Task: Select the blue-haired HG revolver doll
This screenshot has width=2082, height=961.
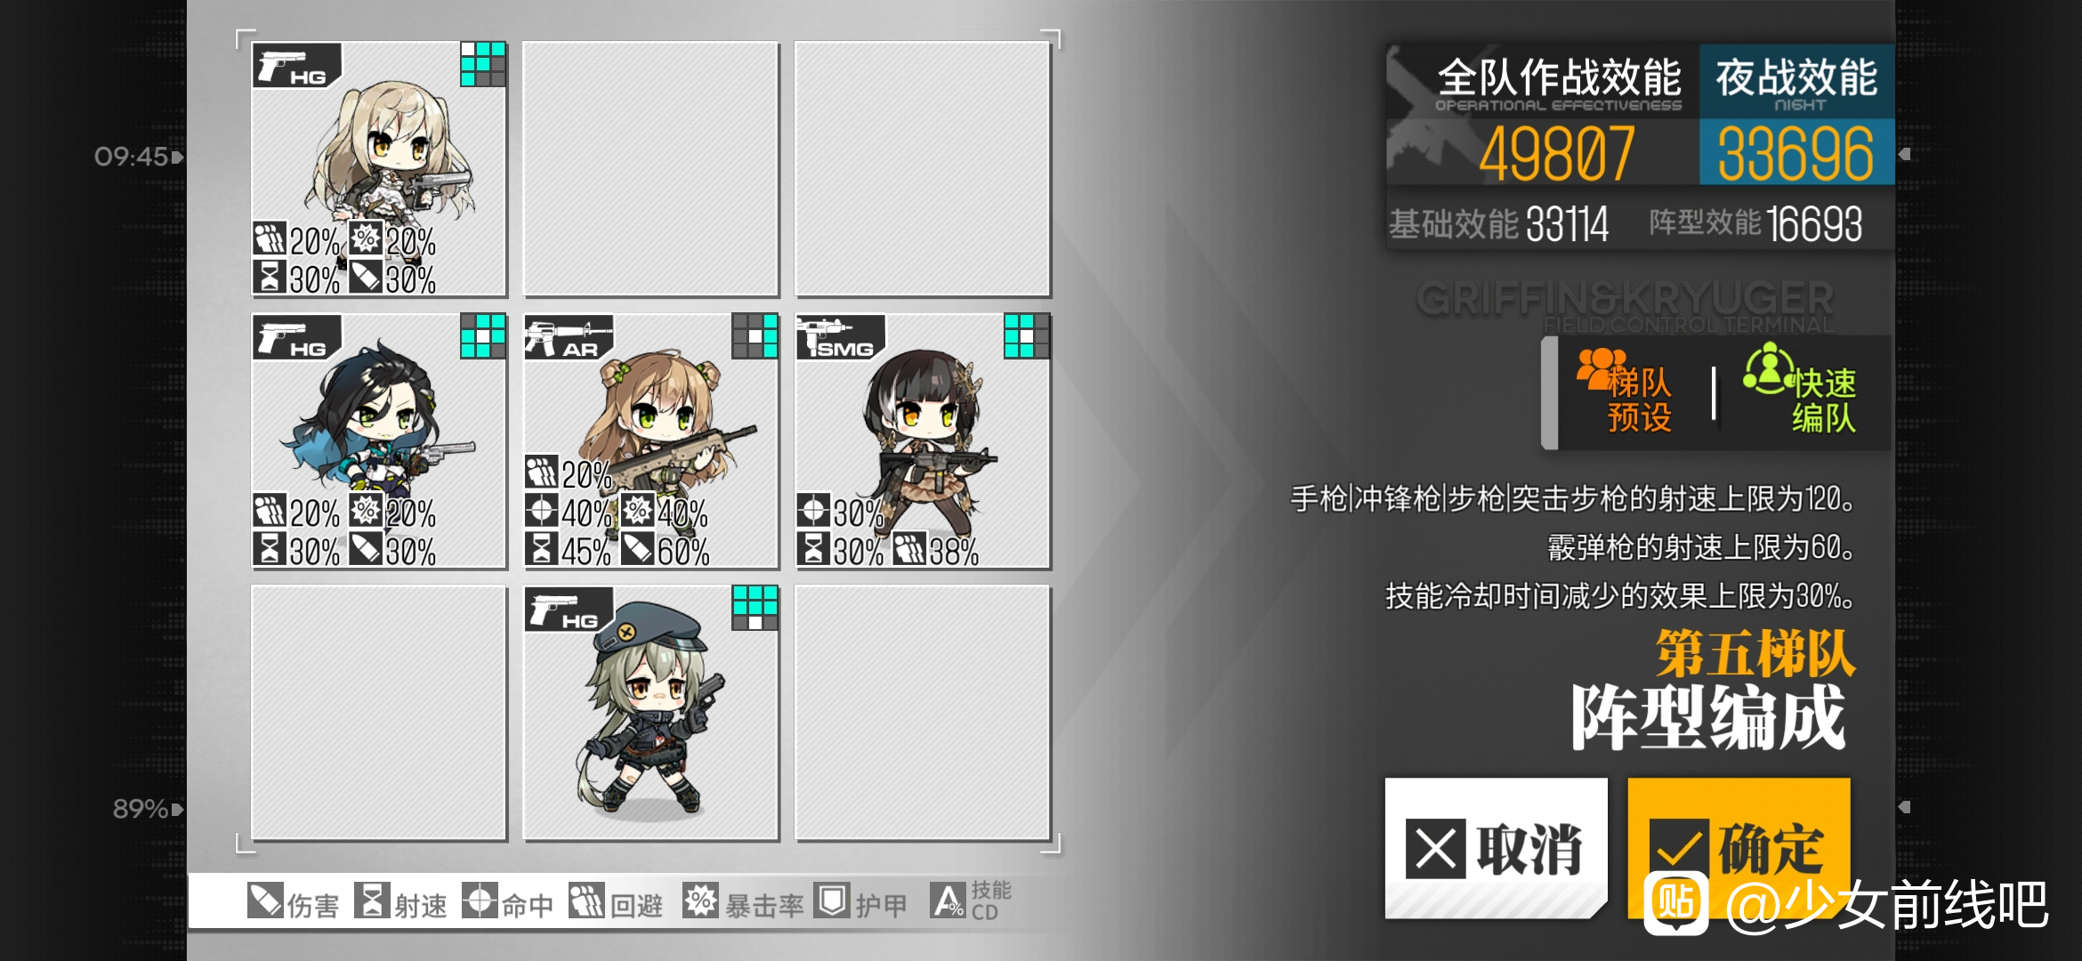Action: 379,441
